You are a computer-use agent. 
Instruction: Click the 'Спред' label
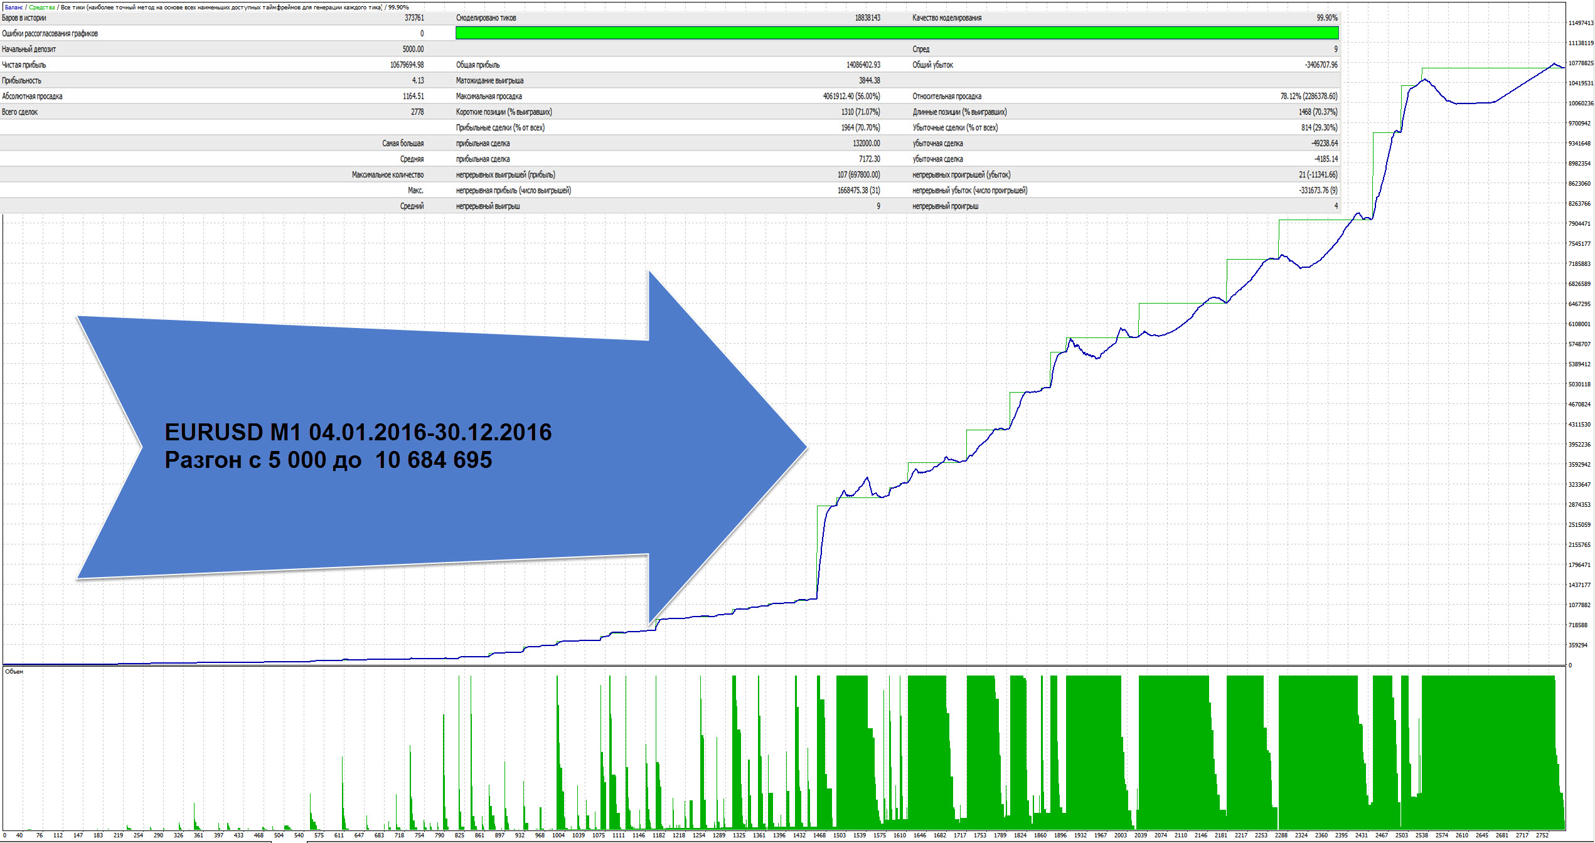[x=921, y=50]
